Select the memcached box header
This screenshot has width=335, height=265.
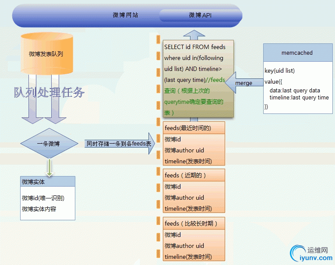coord(298,53)
